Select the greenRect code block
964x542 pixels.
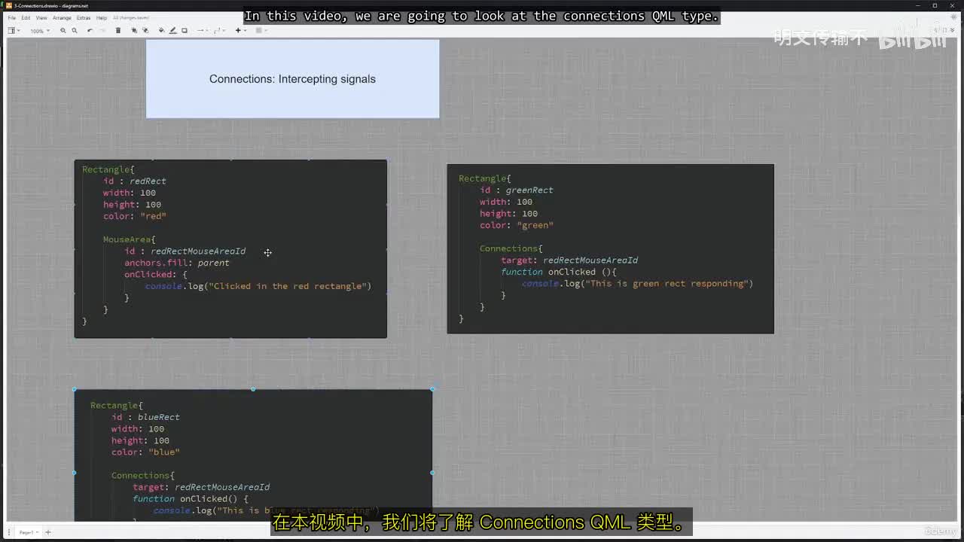point(610,248)
